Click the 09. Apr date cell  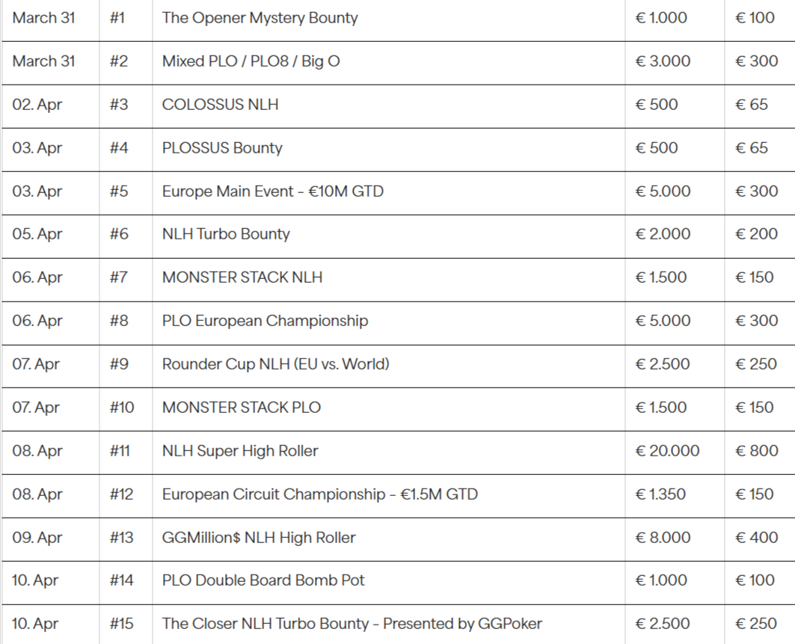pos(37,538)
